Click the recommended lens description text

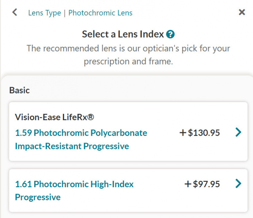128,55
